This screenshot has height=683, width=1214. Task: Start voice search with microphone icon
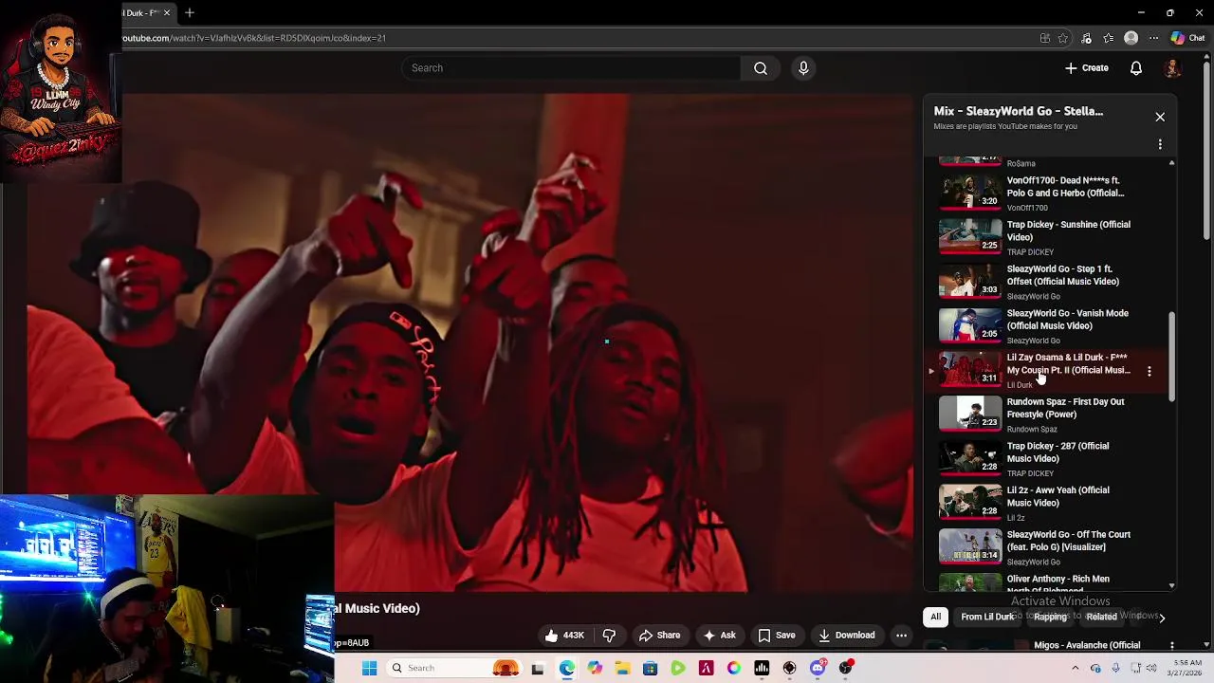tap(803, 68)
